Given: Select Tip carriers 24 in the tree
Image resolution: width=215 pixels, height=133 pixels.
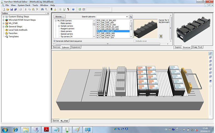Looking at the screenshot, I should tap(66, 37).
